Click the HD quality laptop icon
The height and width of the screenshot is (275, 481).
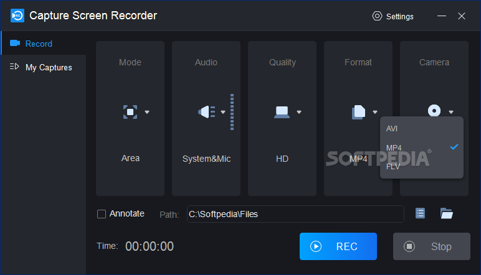tap(282, 112)
